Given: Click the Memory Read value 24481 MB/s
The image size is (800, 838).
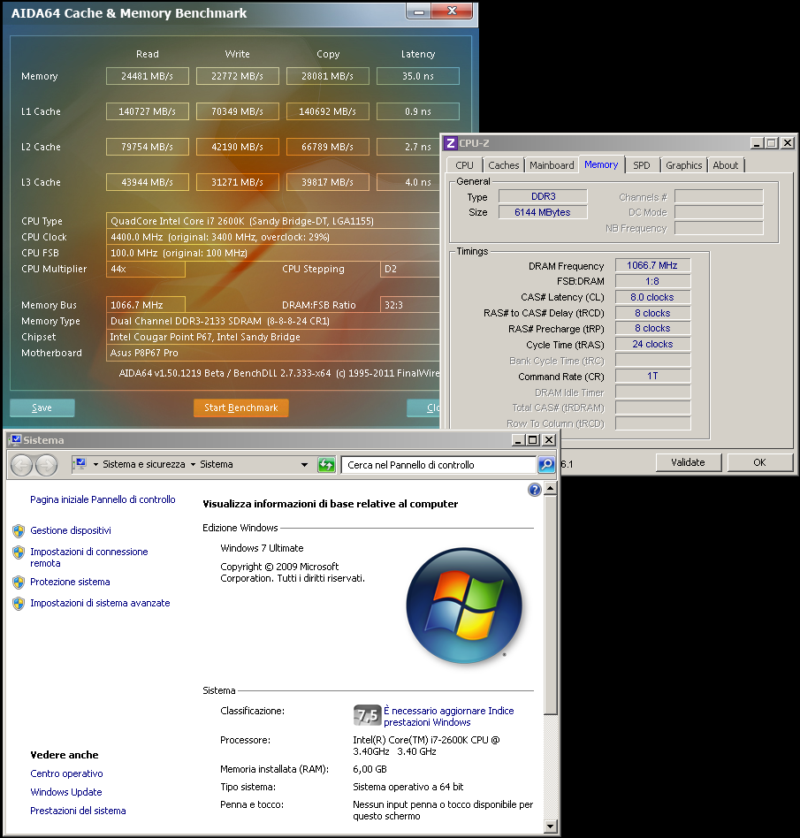Looking at the screenshot, I should point(148,76).
